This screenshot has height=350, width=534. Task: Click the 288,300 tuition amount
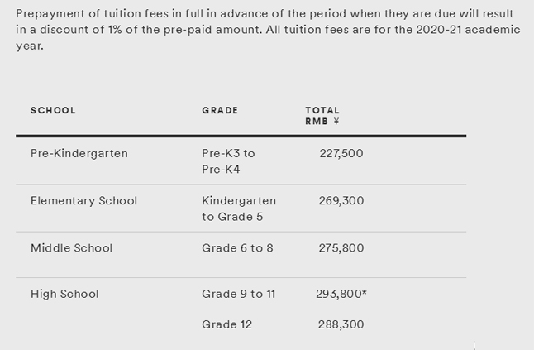pyautogui.click(x=341, y=324)
